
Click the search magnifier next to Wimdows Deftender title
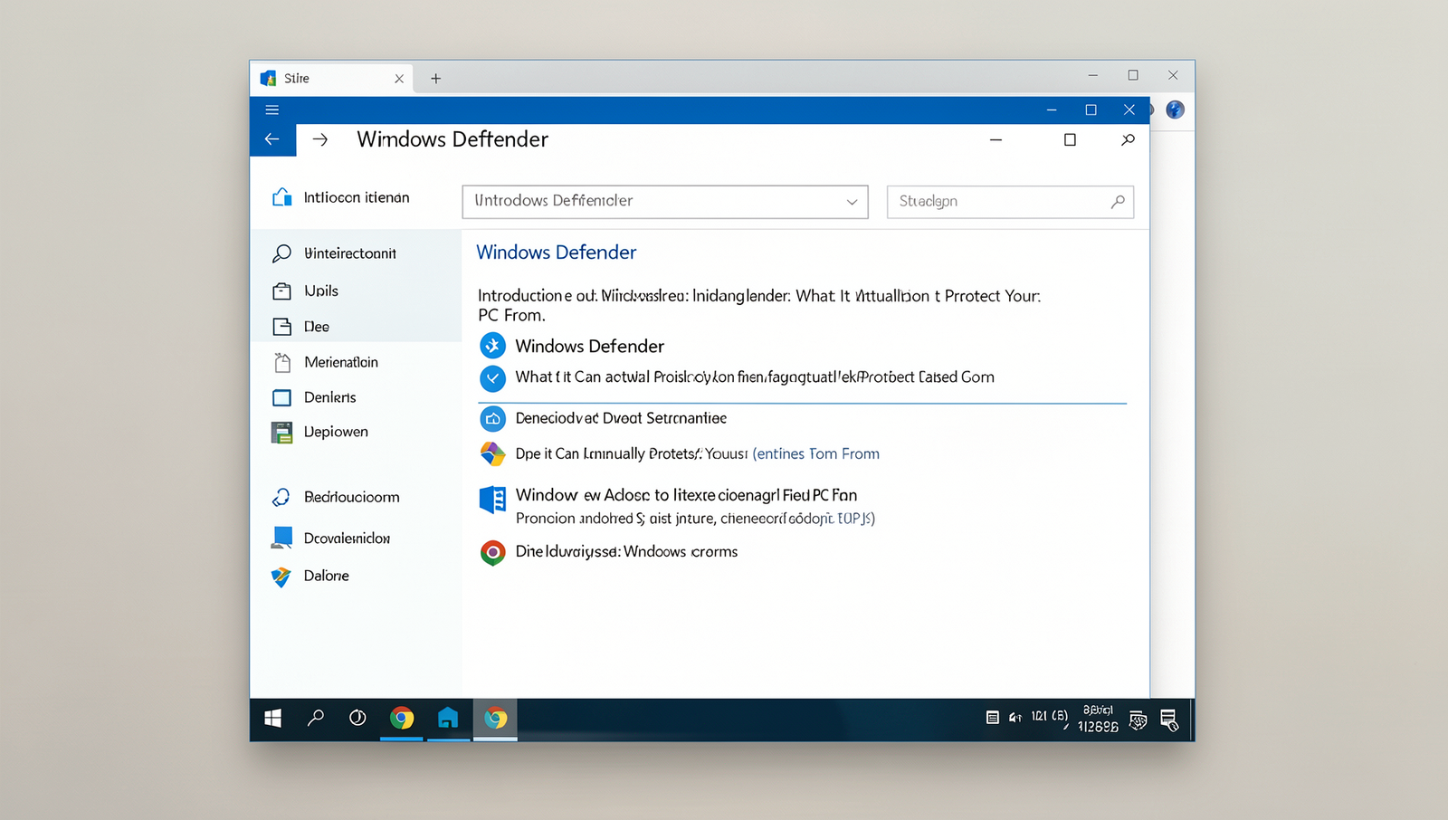point(1128,140)
